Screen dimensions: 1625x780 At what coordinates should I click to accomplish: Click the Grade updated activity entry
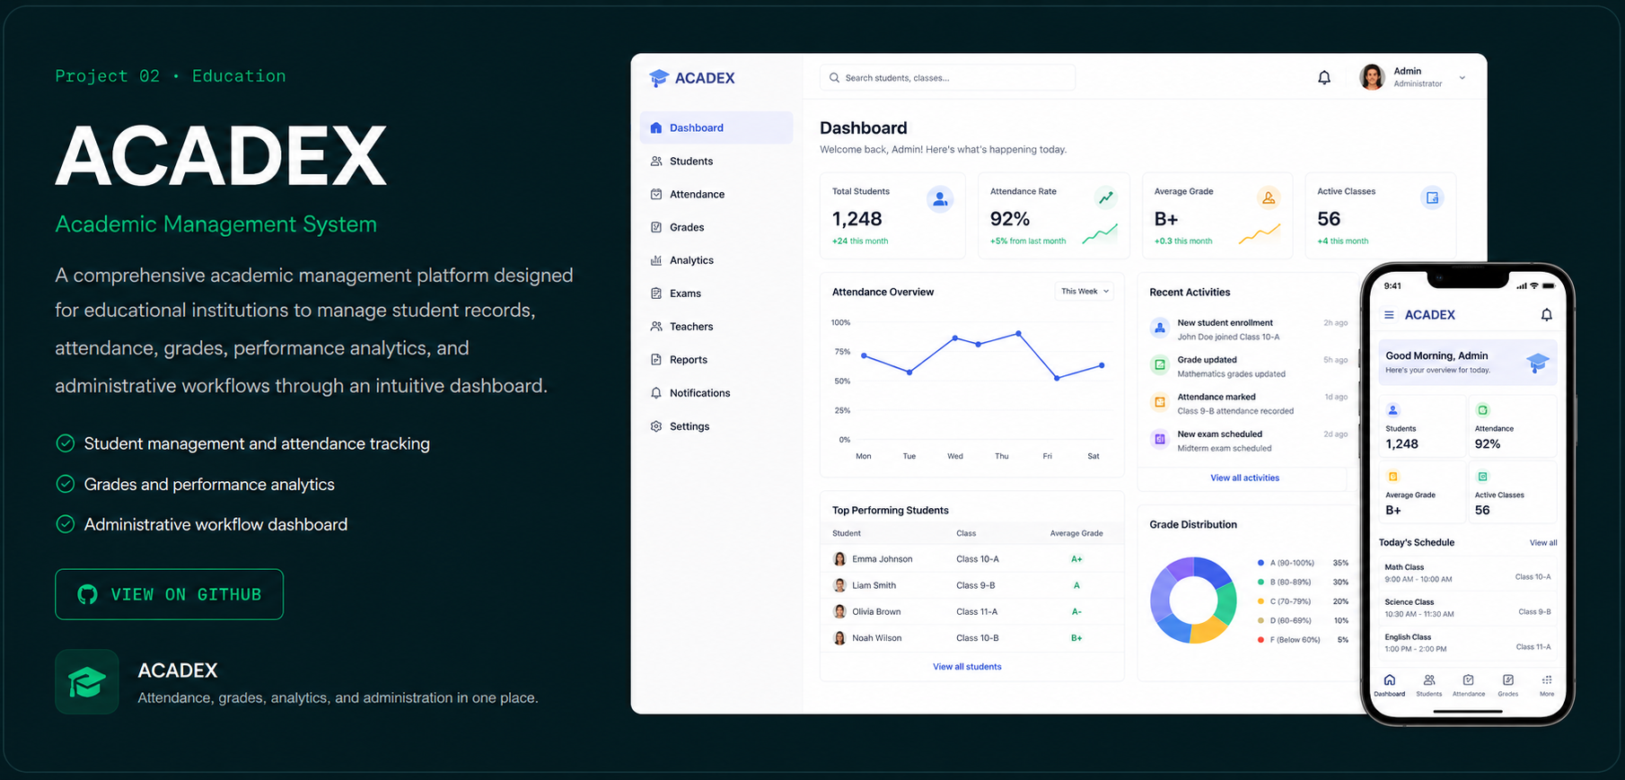tap(1249, 366)
